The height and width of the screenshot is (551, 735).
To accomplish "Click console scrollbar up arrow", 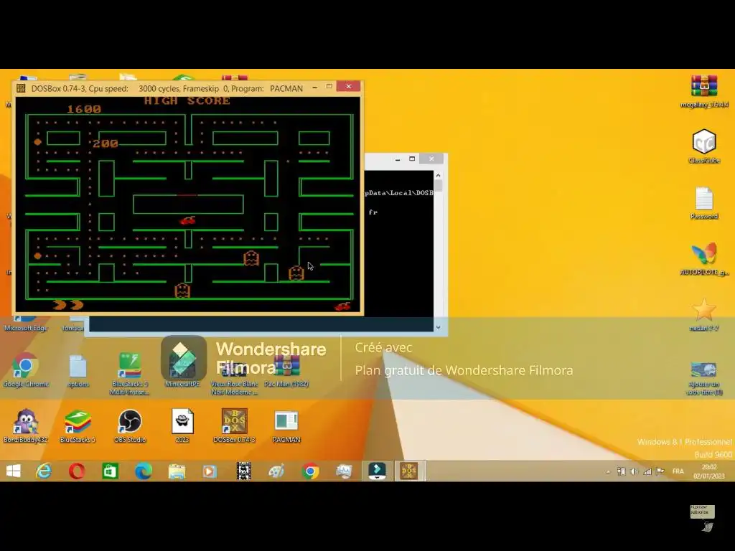I will point(439,175).
